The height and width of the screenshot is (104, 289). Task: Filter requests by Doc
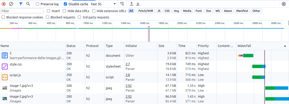(x=209, y=11)
